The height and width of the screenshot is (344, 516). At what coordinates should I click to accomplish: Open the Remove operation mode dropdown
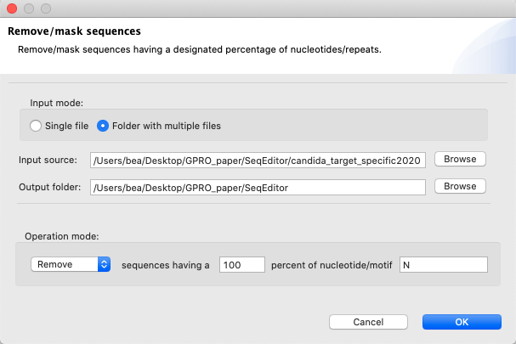tap(71, 264)
